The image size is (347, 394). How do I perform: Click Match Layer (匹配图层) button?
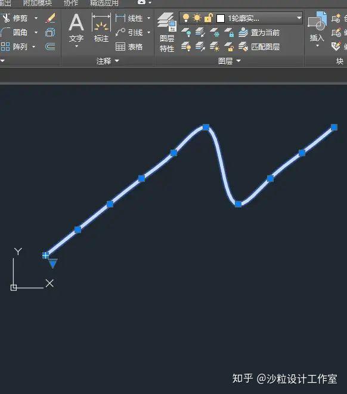(259, 46)
